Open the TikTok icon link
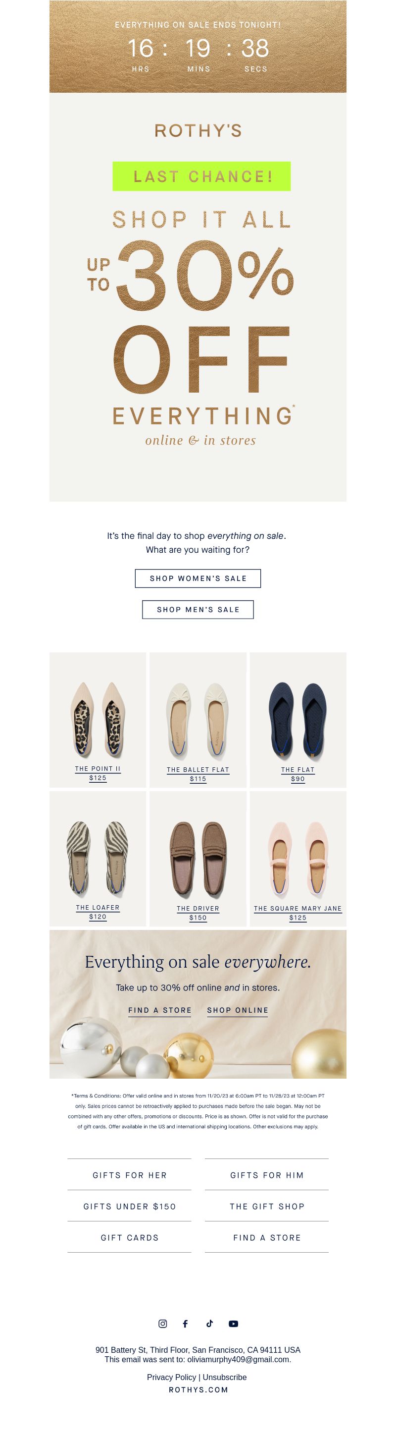This screenshot has width=396, height=1446. (210, 1324)
